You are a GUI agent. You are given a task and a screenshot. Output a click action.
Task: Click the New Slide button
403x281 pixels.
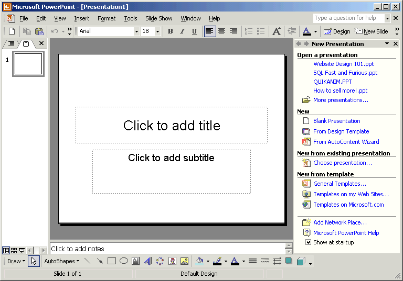[x=371, y=31]
